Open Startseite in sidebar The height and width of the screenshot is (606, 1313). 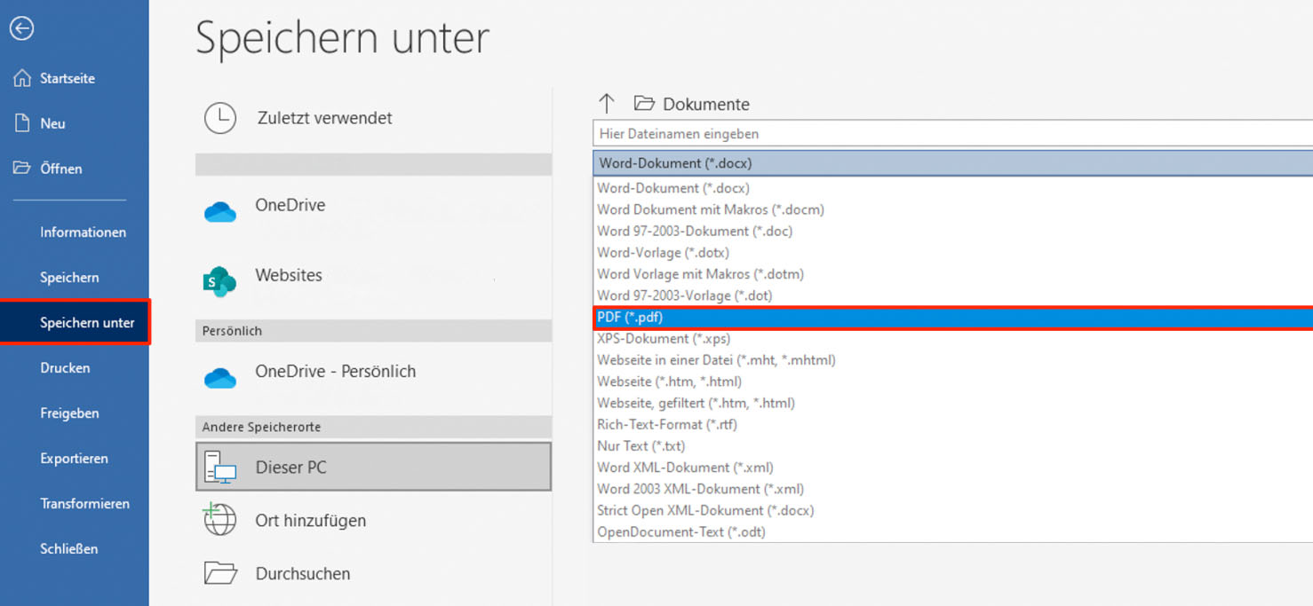(x=68, y=78)
